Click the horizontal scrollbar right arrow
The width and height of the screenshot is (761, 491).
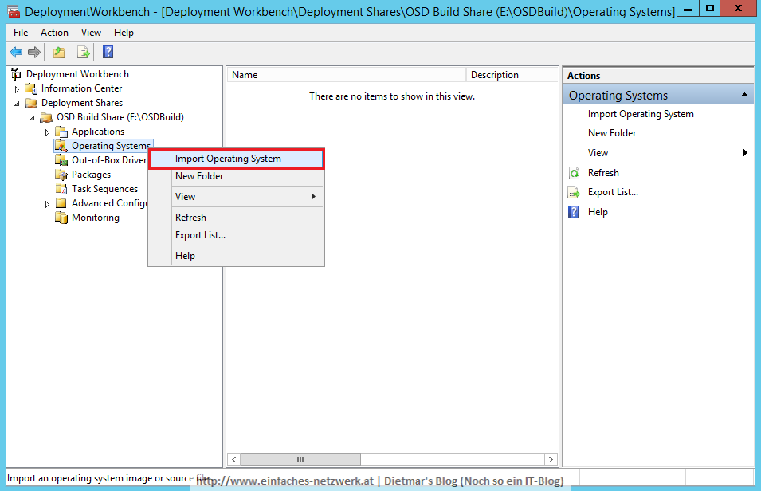pos(551,459)
